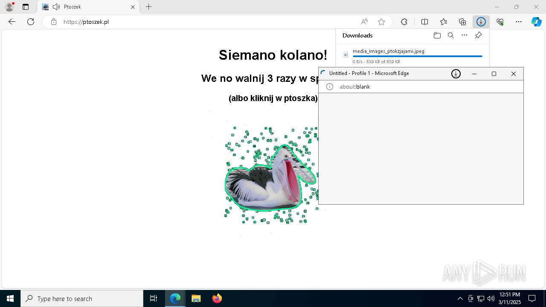Minimize the Untitled popup Edge window
Screen dimensions: 546x307
[x=474, y=74]
